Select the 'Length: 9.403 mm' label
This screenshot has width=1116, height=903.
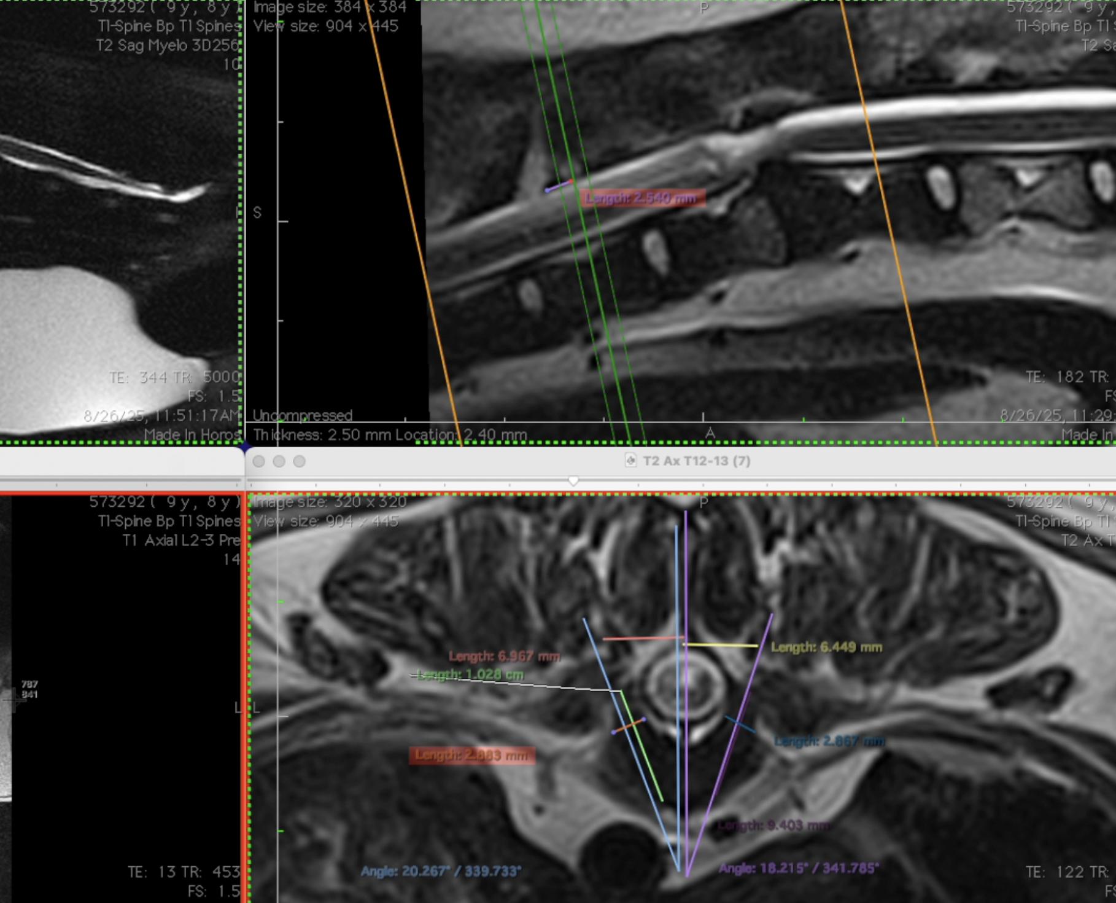[x=774, y=825]
